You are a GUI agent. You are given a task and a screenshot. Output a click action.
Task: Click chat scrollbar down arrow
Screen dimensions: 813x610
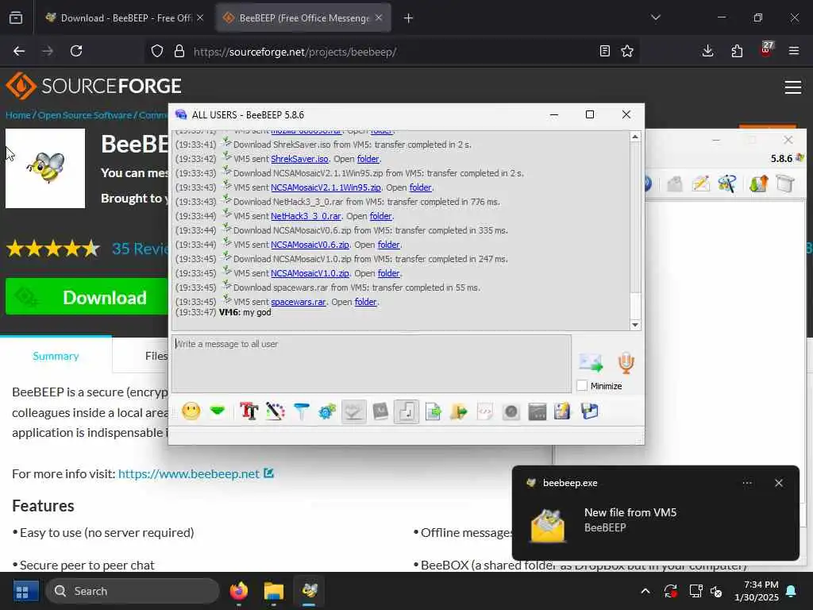click(x=635, y=325)
